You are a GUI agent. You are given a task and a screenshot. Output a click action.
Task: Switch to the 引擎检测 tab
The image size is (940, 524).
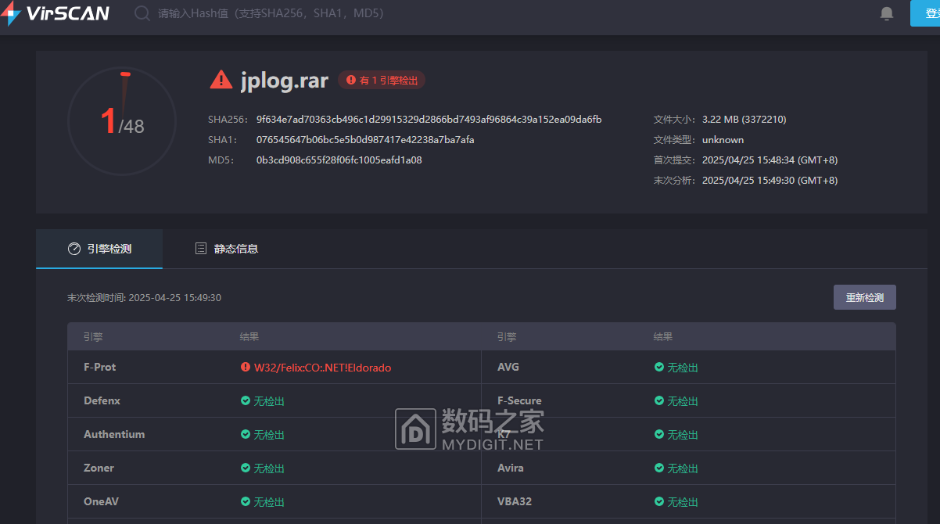tap(99, 249)
